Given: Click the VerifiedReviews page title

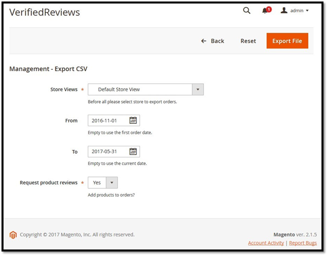Looking at the screenshot, I should pyautogui.click(x=45, y=13).
